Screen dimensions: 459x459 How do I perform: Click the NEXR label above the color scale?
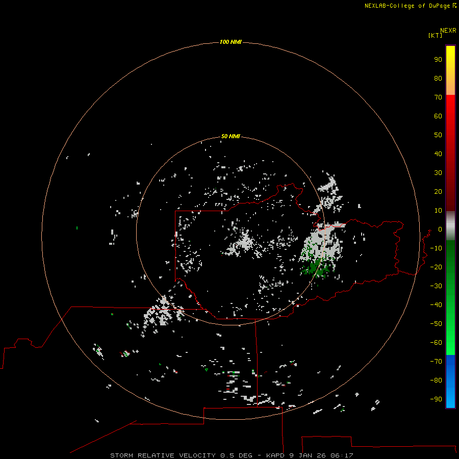click(x=448, y=31)
